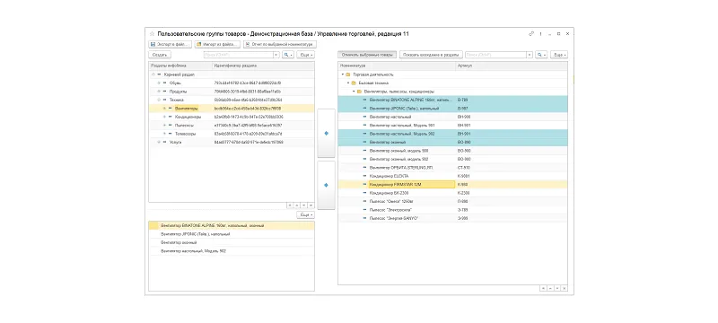Image resolution: width=718 pixels, height=323 pixels.
Task: Collapse the Торговая деятельность folder triangle
Action: point(343,74)
